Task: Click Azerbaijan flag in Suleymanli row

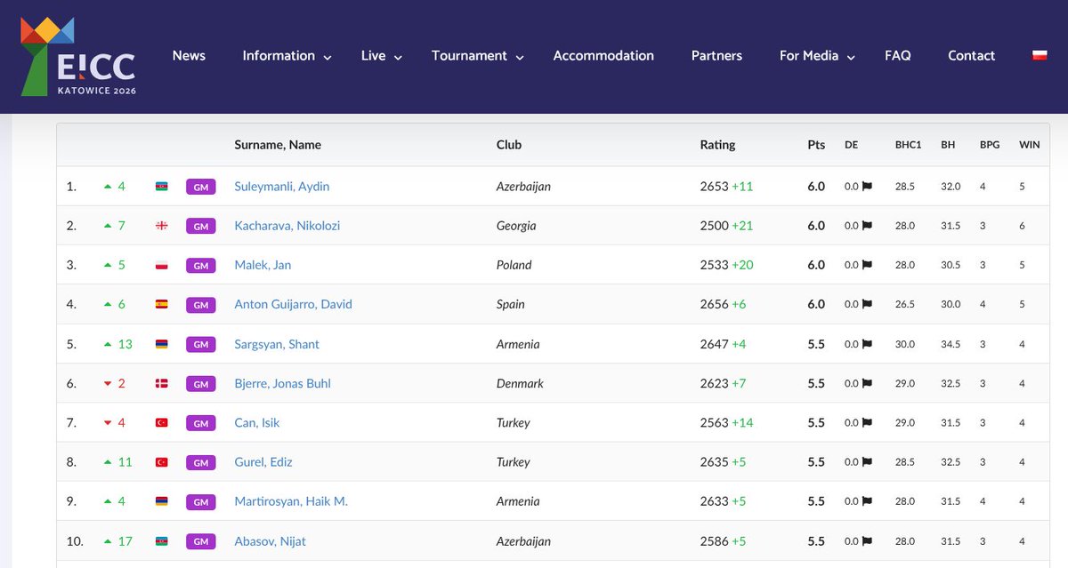Action: point(162,187)
